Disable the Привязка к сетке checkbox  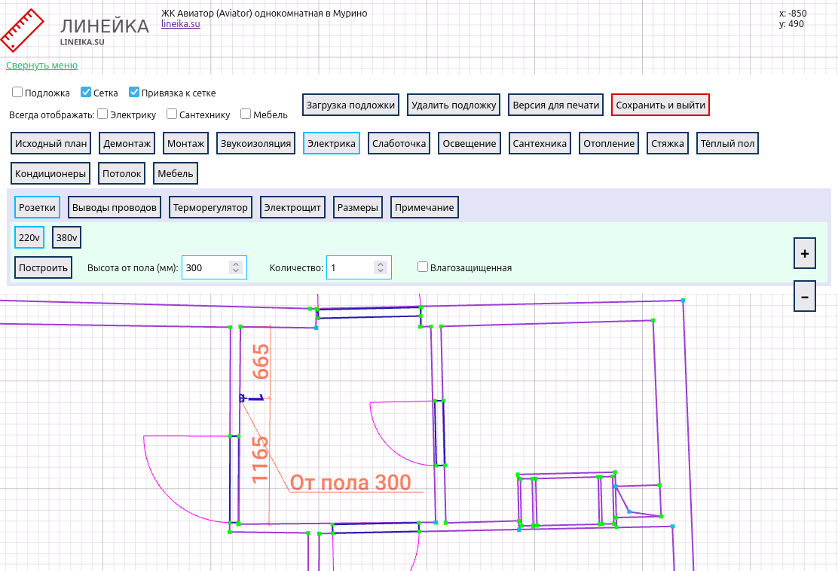point(134,93)
